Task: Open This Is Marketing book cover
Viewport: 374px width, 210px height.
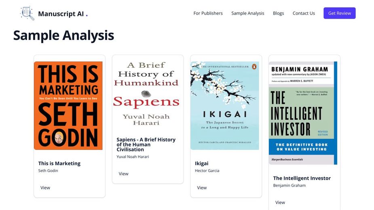Action: point(68,105)
